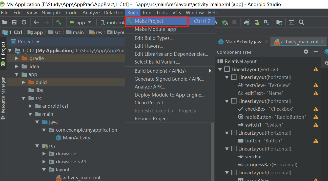Choose Edit Build Types...
Screen dimensions: 328x181
(170, 38)
